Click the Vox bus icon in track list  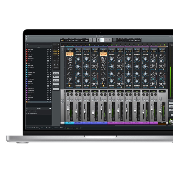(48, 100)
